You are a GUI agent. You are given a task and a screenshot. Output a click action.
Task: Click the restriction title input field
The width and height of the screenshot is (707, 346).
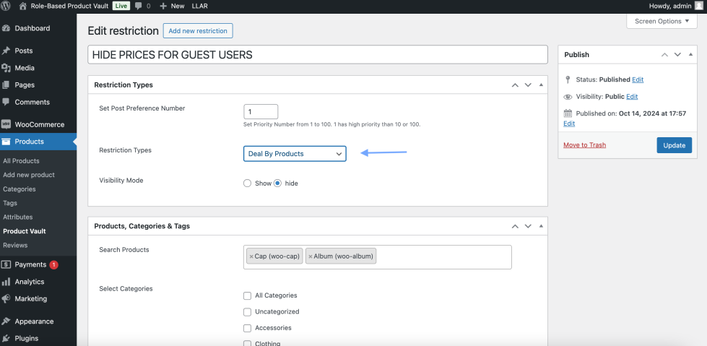(318, 55)
